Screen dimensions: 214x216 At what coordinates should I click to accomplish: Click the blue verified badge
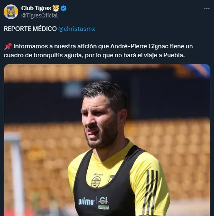64,9
